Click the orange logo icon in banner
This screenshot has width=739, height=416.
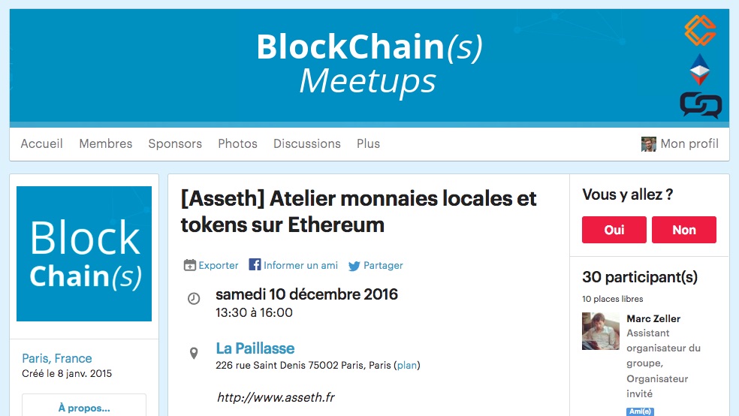(x=700, y=31)
